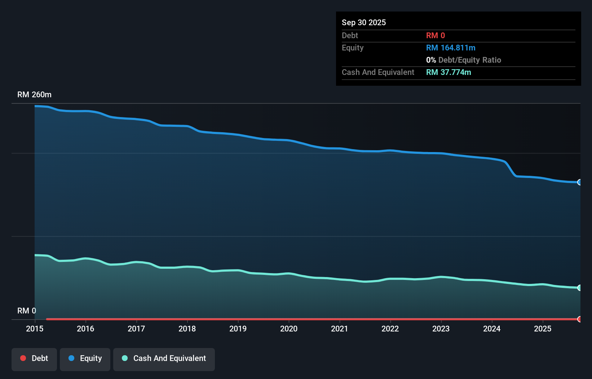Toggle the Cash And Equivalent series visibility

[x=164, y=358]
